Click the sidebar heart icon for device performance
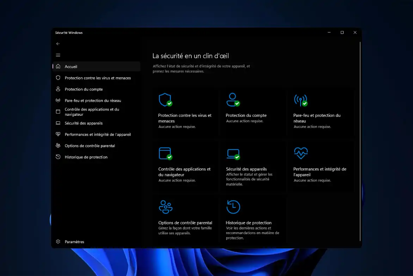Image resolution: width=413 pixels, height=276 pixels. pos(58,134)
